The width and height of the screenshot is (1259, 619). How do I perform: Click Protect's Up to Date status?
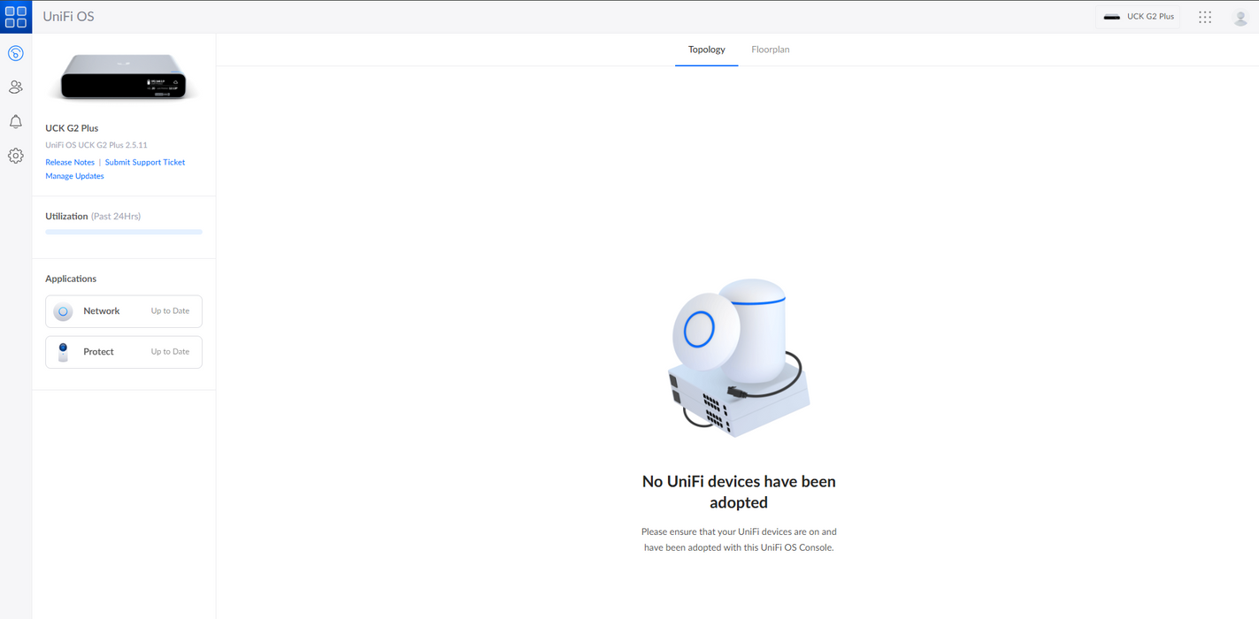(x=170, y=352)
